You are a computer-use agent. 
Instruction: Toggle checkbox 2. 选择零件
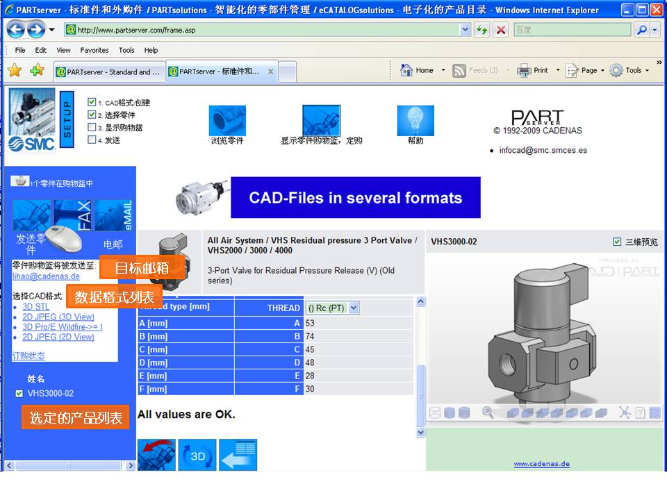92,115
